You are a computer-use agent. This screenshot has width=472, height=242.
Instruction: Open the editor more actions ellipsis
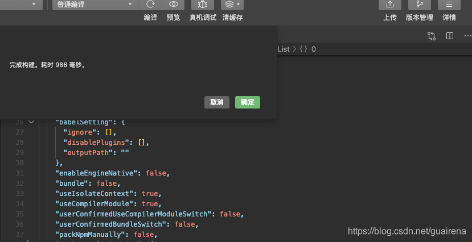468,36
